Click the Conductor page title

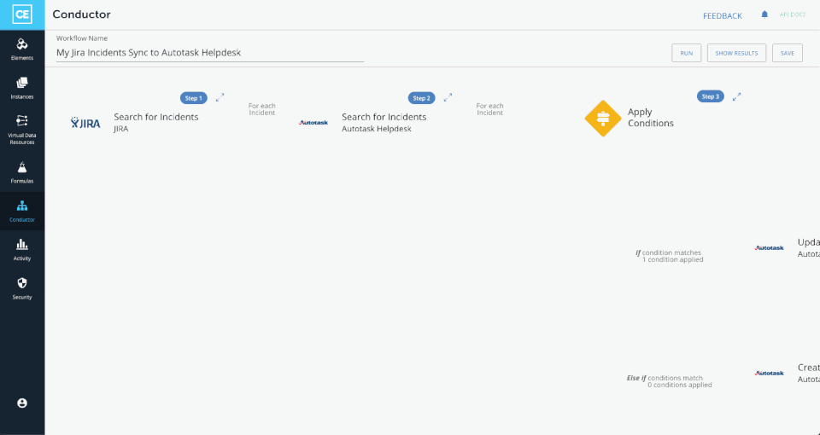click(82, 14)
